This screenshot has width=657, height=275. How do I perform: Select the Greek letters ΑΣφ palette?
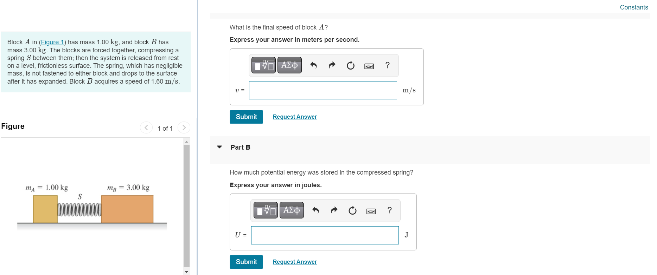point(289,65)
